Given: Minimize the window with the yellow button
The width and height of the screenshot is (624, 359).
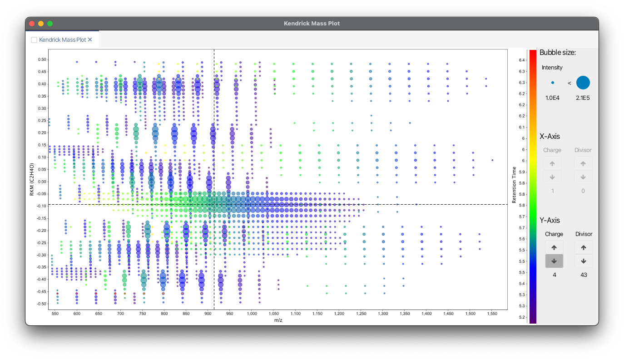Looking at the screenshot, I should pos(41,24).
